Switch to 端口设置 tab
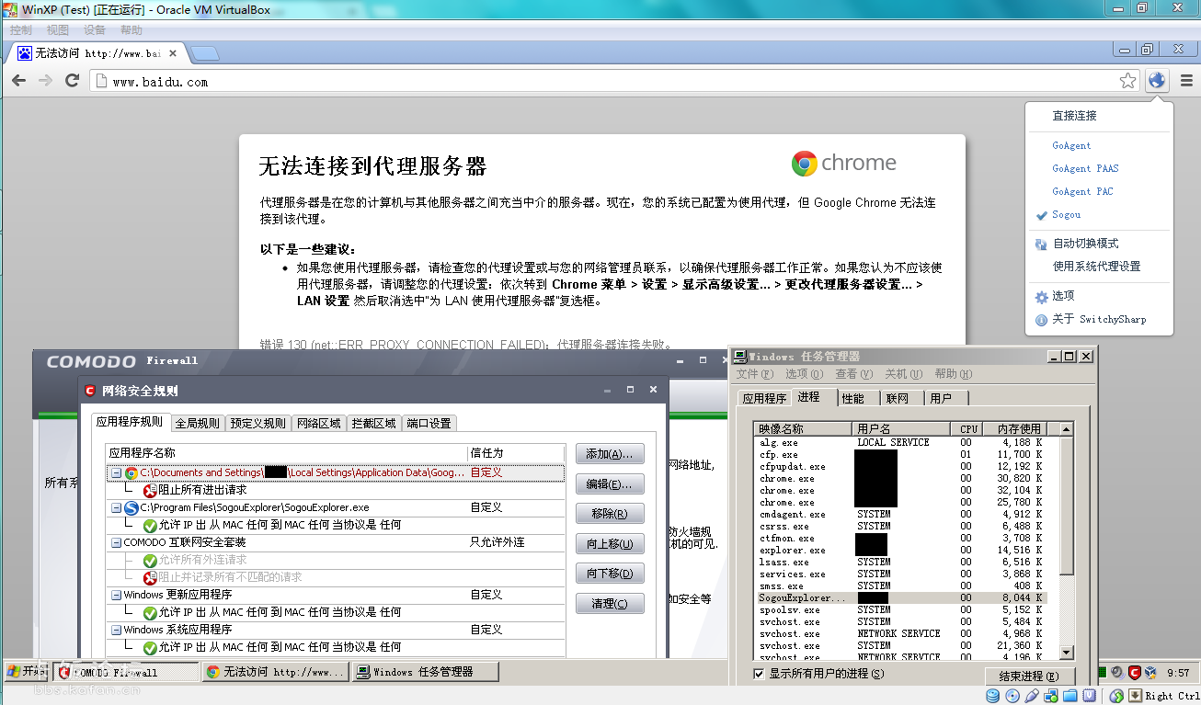 pos(429,423)
